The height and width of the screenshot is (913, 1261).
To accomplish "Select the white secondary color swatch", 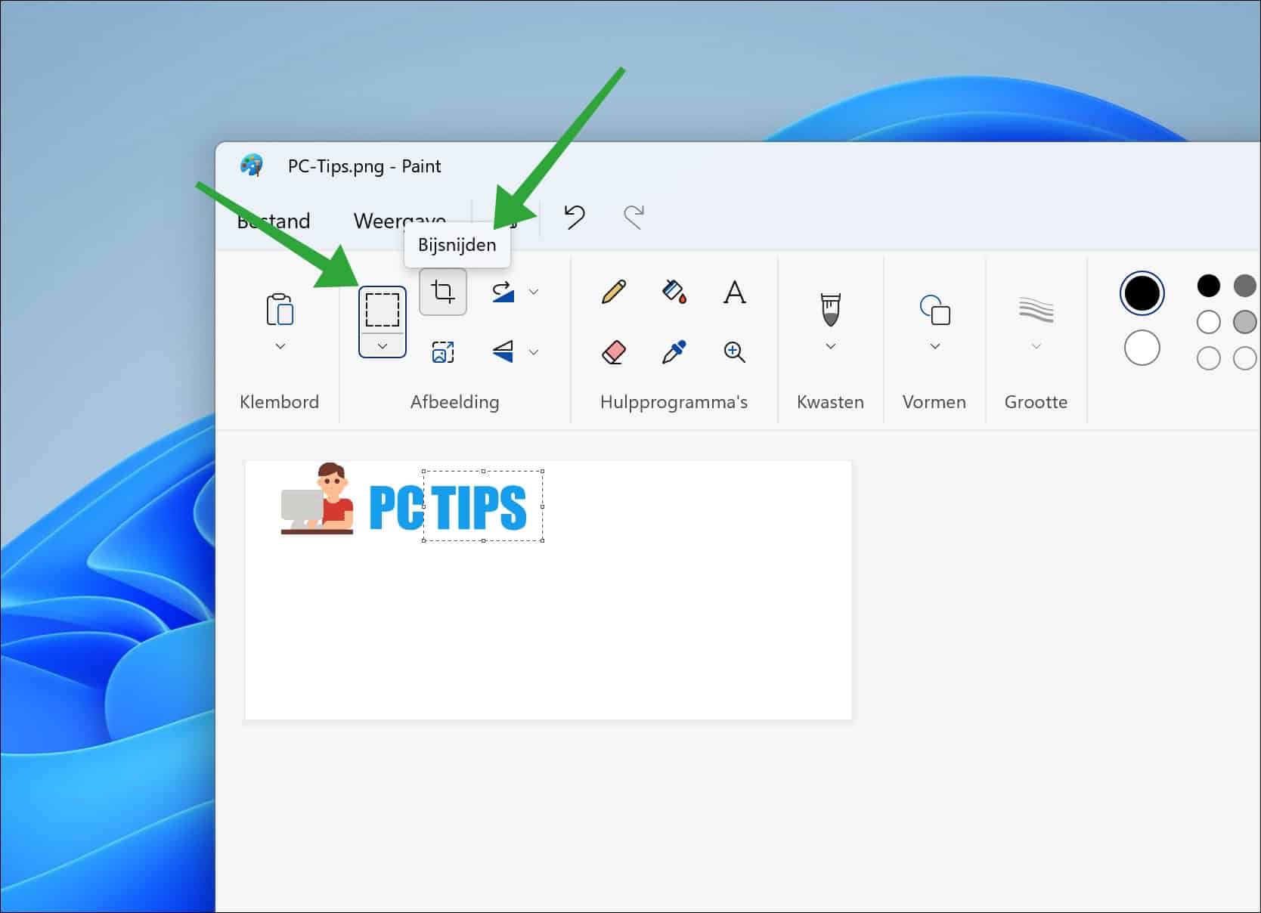I will tap(1142, 348).
